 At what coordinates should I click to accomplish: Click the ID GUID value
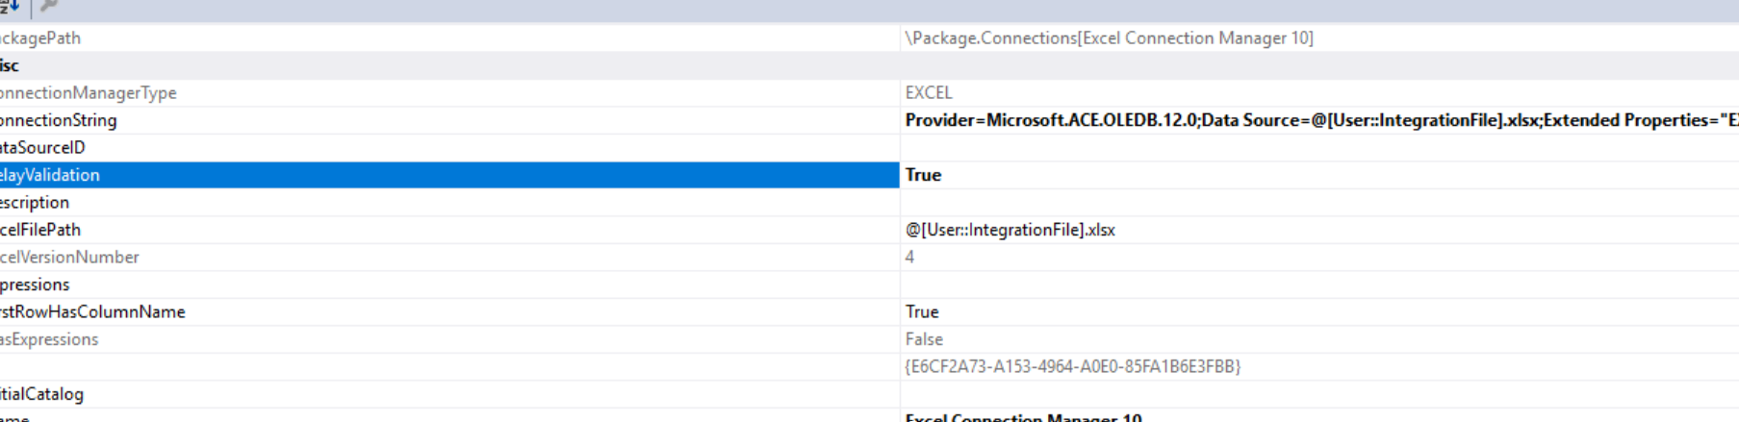pos(1072,367)
